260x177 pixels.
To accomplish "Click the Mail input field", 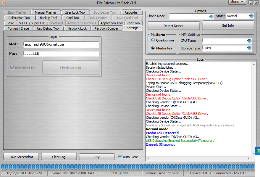I will point(61,44).
